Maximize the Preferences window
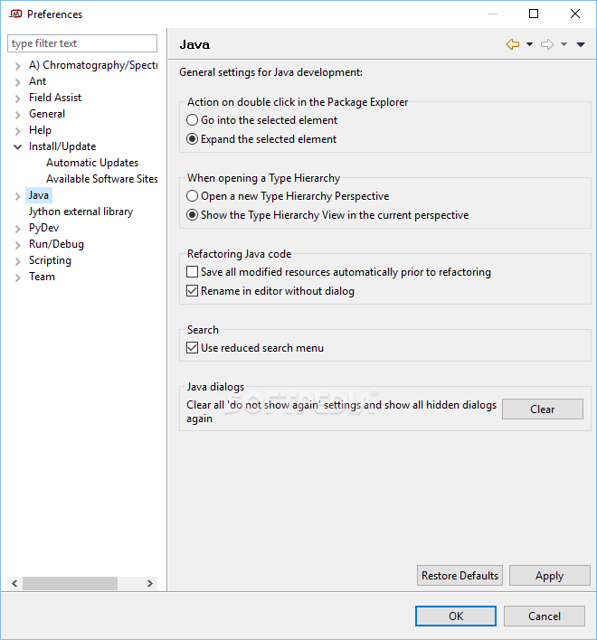Screen dimensions: 597x640 click(534, 14)
